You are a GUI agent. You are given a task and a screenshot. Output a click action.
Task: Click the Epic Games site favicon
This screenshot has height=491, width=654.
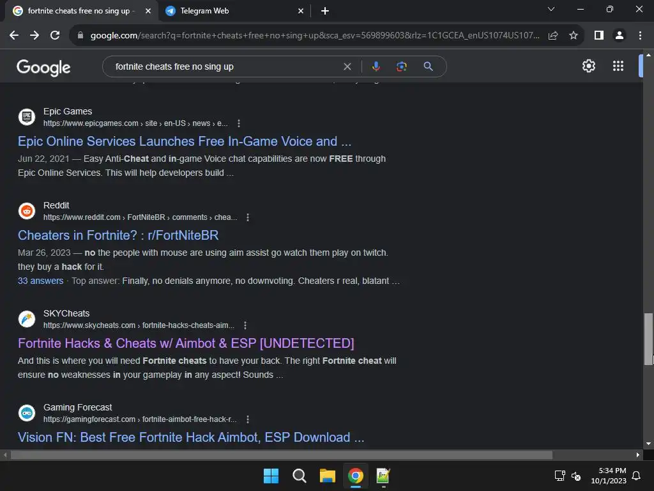coord(27,116)
